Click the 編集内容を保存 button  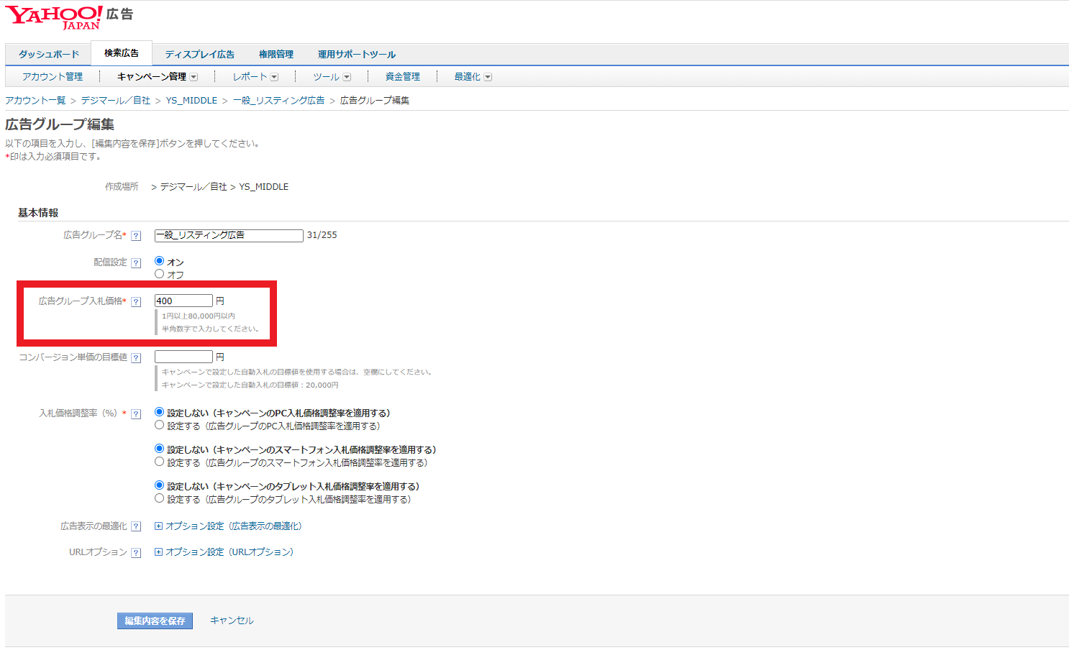tap(155, 621)
